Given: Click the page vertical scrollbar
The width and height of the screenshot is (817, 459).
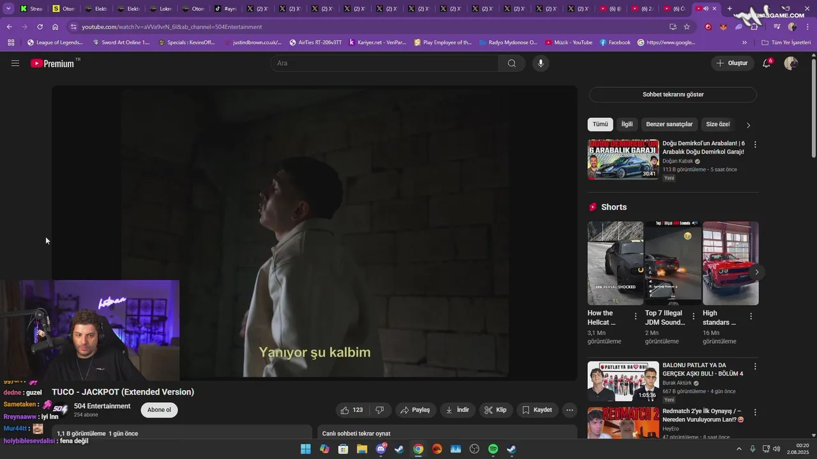Looking at the screenshot, I should pyautogui.click(x=813, y=108).
